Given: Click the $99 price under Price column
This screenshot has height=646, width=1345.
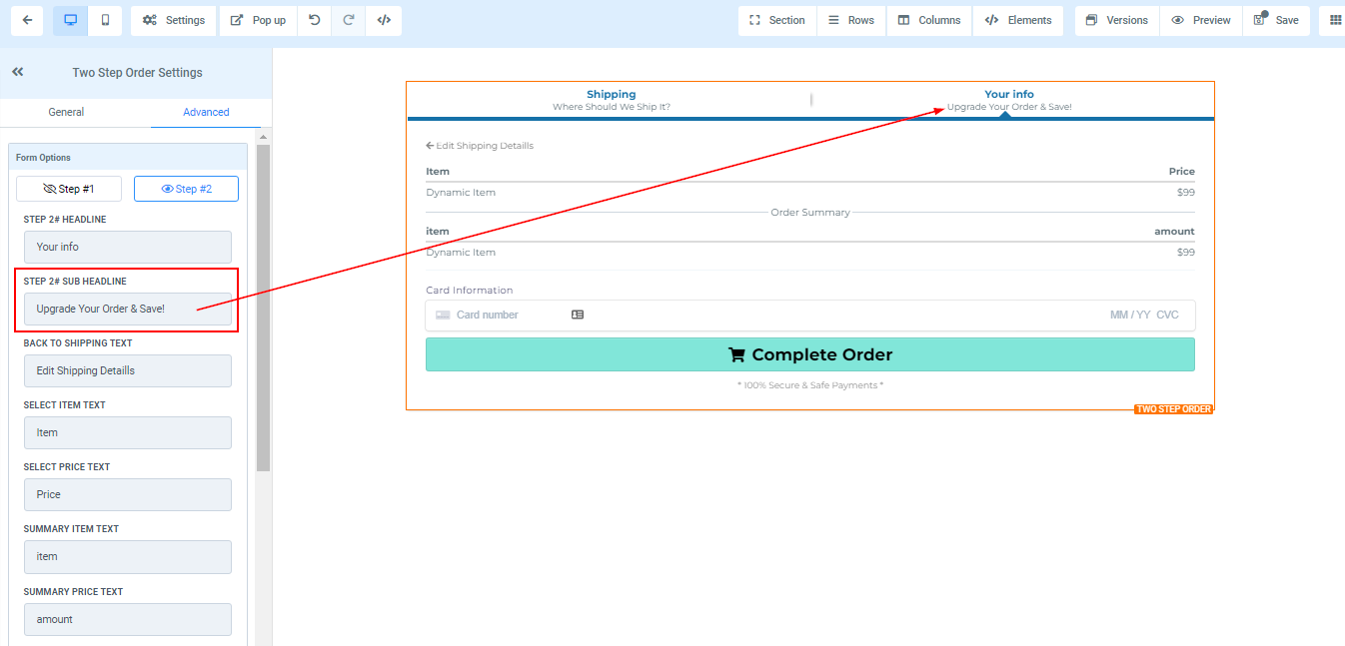Looking at the screenshot, I should tap(1185, 193).
